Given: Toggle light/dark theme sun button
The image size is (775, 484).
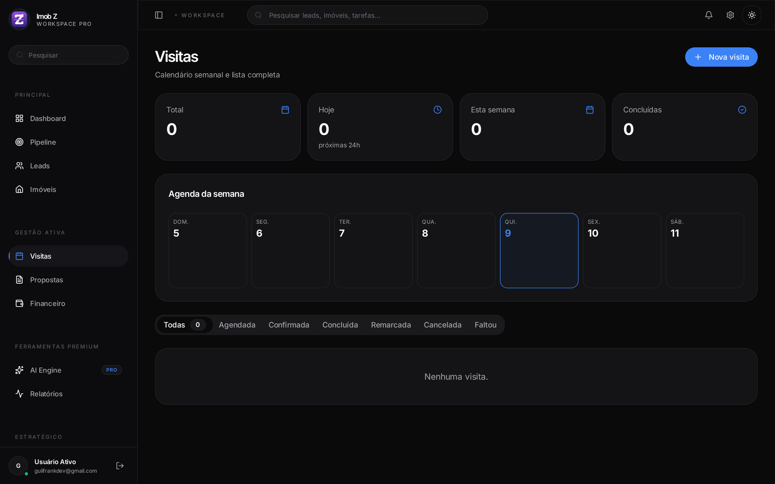Looking at the screenshot, I should (x=752, y=15).
